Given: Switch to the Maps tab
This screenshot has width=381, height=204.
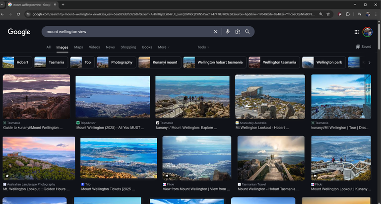Looking at the screenshot, I should [x=78, y=47].
